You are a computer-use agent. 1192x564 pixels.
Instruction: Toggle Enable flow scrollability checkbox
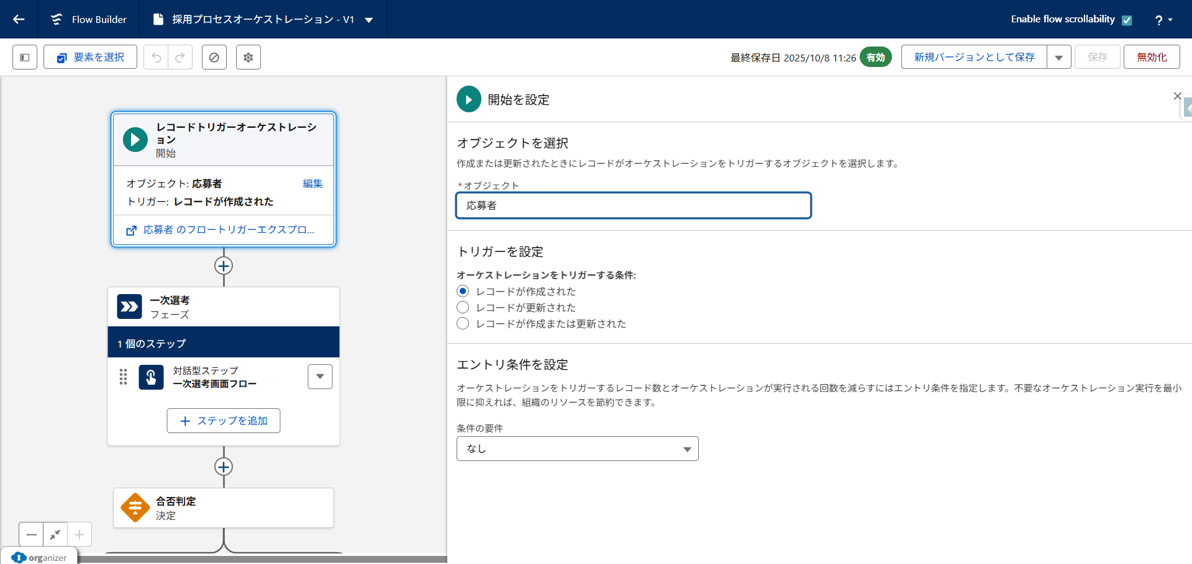click(x=1127, y=20)
